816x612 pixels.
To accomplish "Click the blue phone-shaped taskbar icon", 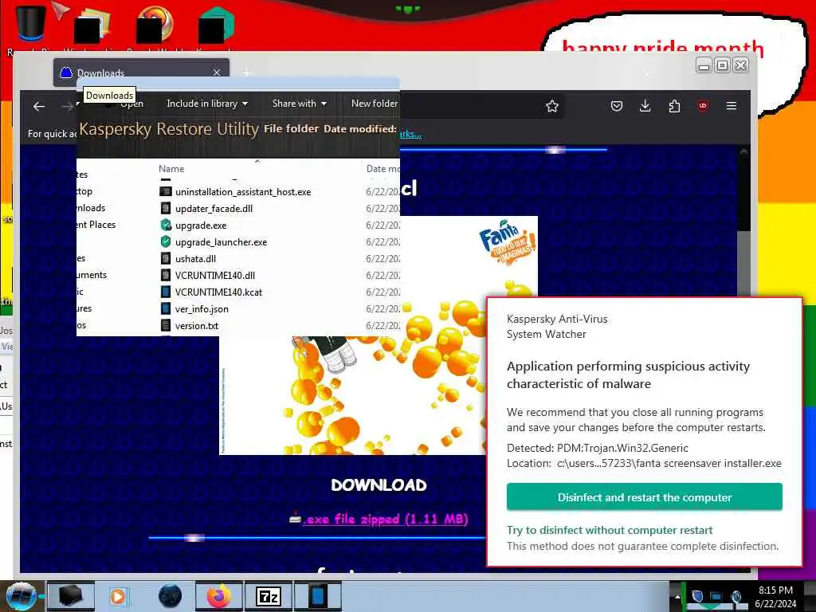I will tap(317, 596).
